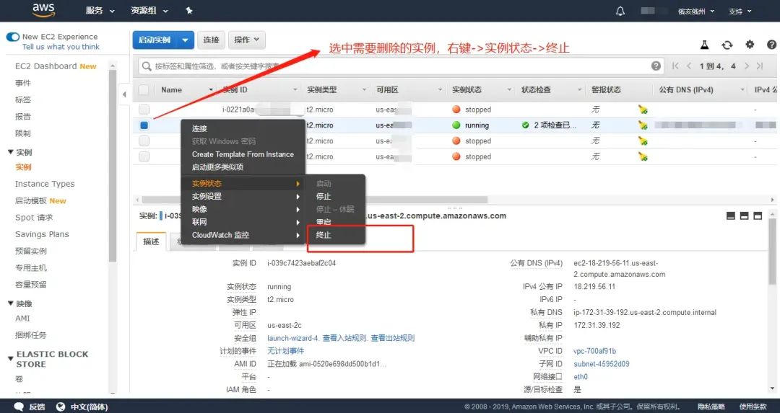780x413 pixels.
Task: Select 停止 in the instance state submenu
Action: [x=324, y=196]
